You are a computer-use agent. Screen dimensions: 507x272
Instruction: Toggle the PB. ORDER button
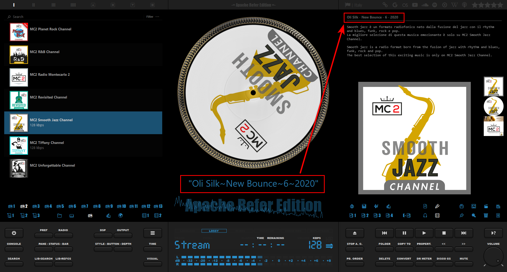(355, 264)
